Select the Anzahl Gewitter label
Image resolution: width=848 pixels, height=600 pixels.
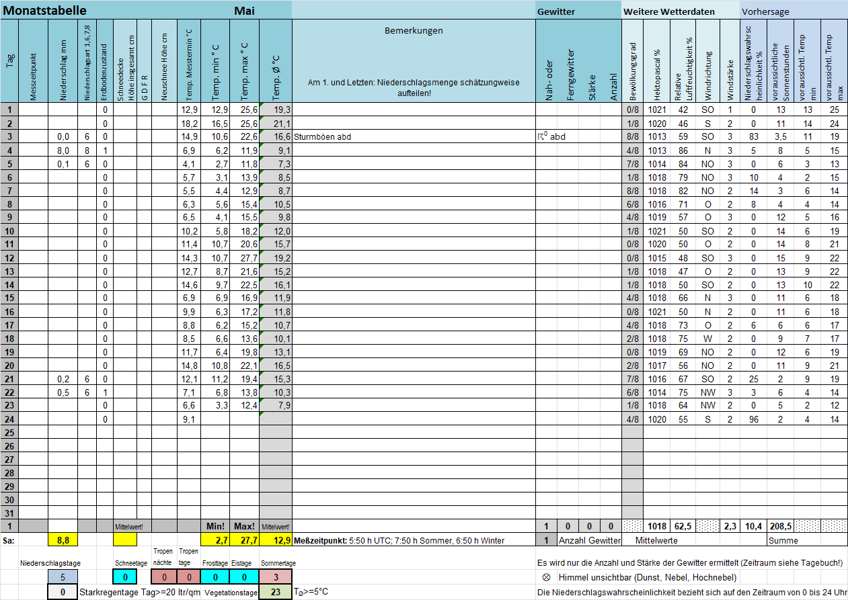590,540
